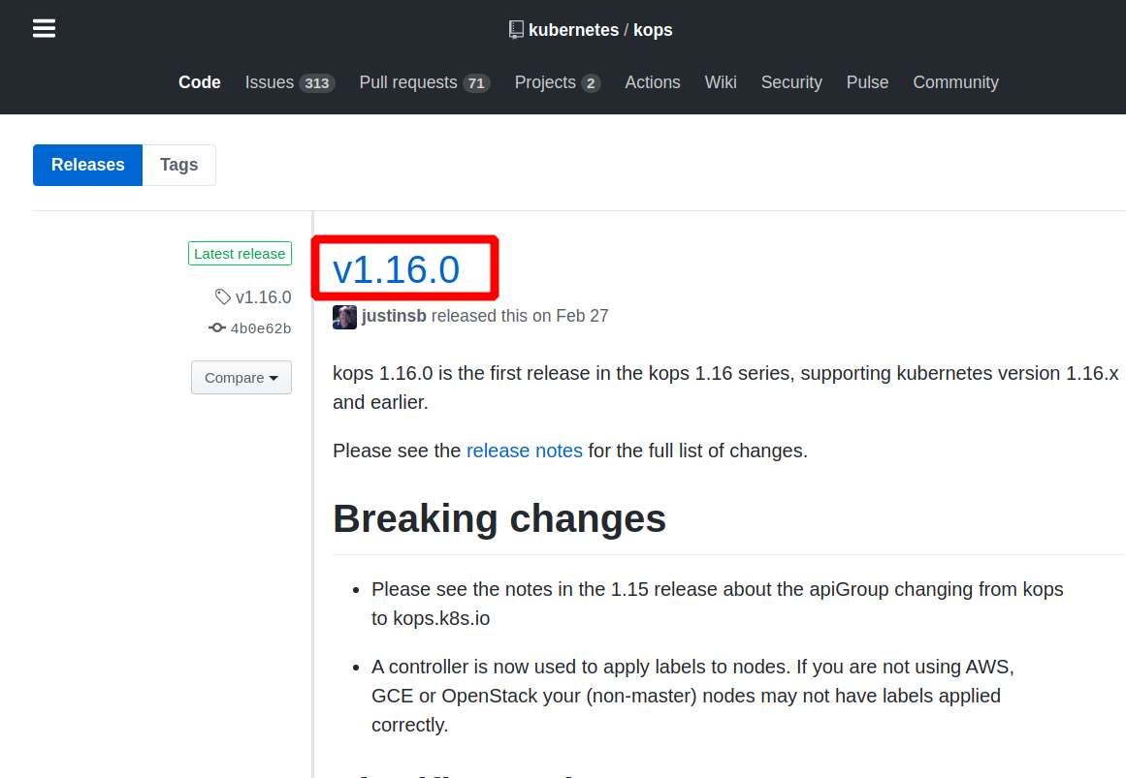This screenshot has width=1126, height=778.
Task: Open commit 4b0e62b
Action: pyautogui.click(x=261, y=328)
